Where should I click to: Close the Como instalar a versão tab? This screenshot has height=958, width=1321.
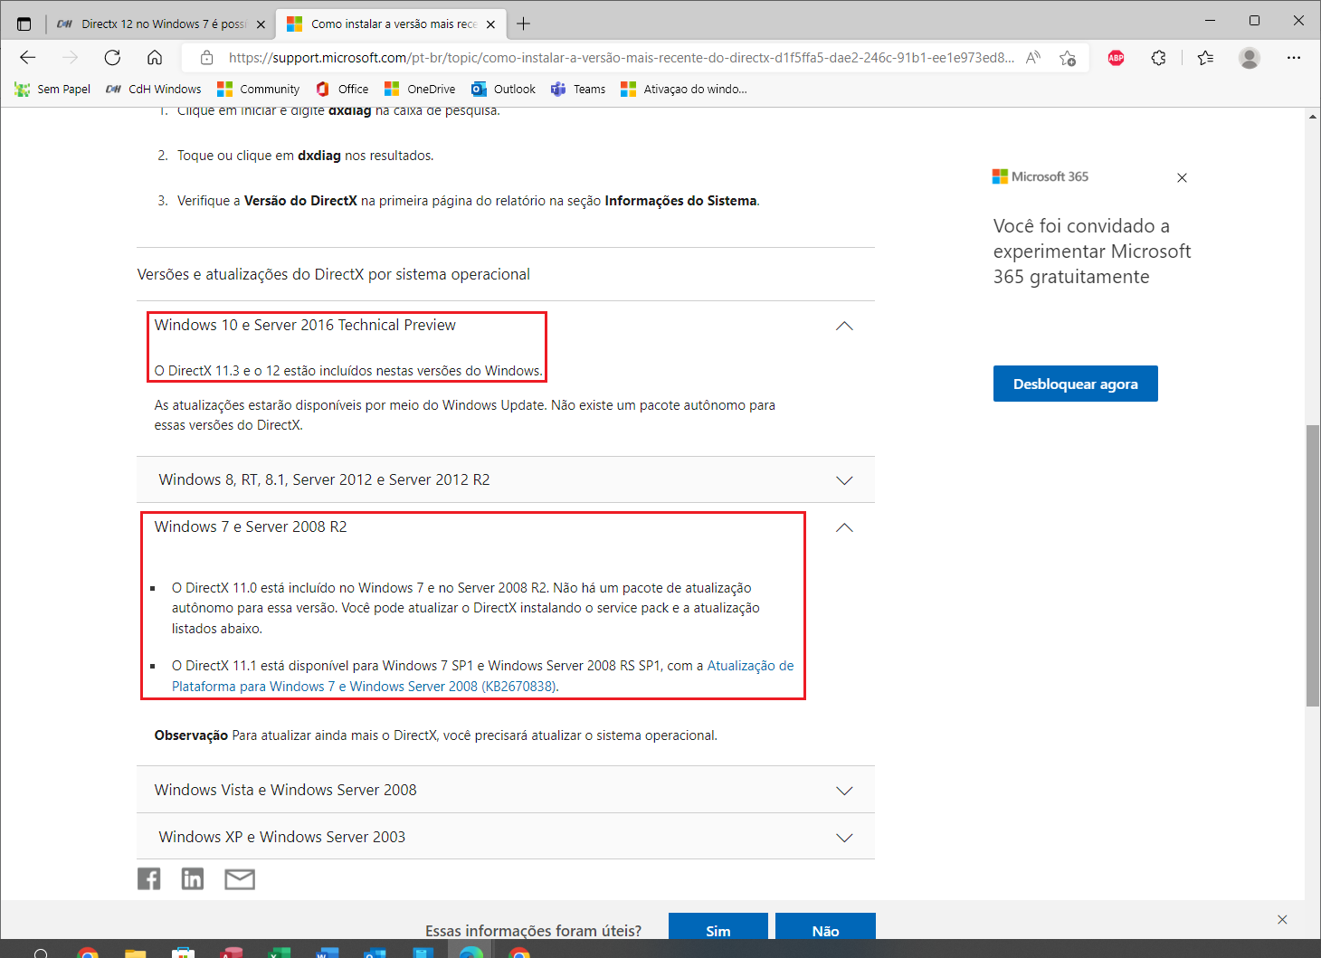point(490,24)
